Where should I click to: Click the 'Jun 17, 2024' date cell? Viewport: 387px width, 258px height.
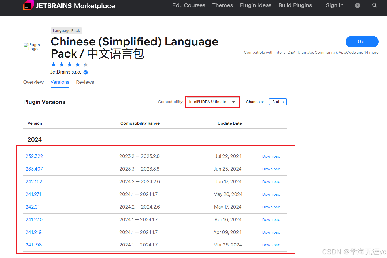click(x=229, y=182)
